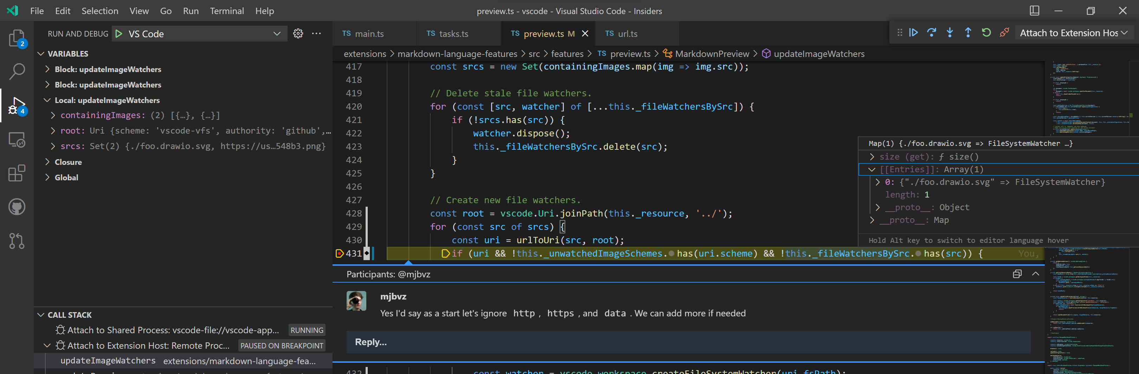Open the Remote Explorer view

pyautogui.click(x=17, y=140)
